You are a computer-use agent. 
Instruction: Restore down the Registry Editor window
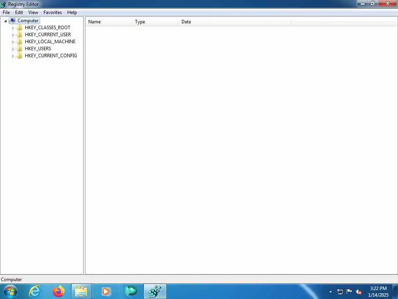[373, 4]
